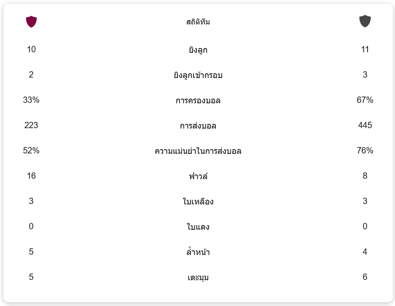Viewport: 395px width, 306px height.
Task: Select the ยิงลูก stat label
Action: coord(198,50)
